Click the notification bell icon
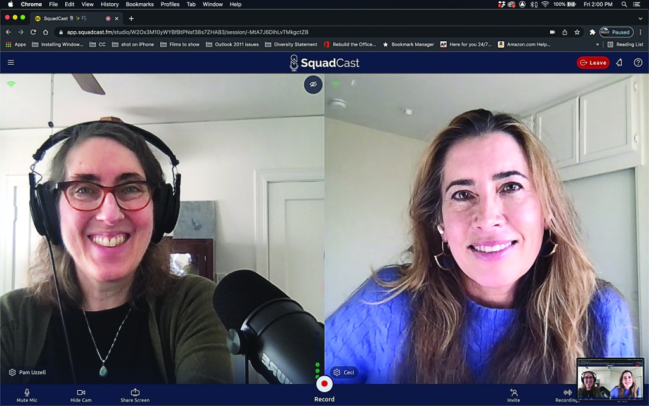 coord(619,62)
